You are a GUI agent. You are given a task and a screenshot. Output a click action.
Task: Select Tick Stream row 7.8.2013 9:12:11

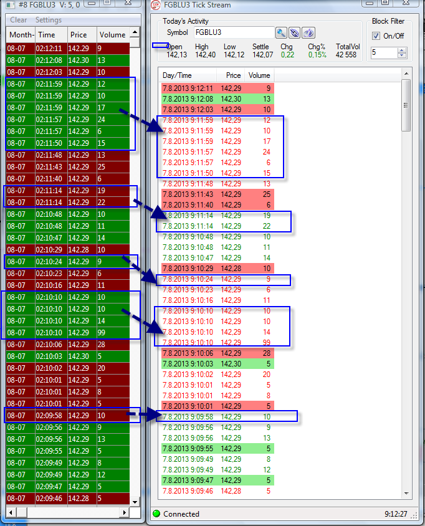(x=217, y=88)
